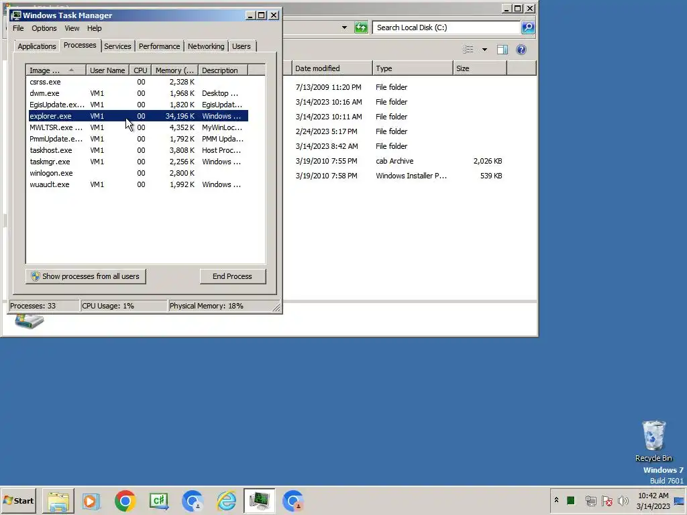Open the clock showing 10:42 AM
The width and height of the screenshot is (687, 515).
coord(653,500)
